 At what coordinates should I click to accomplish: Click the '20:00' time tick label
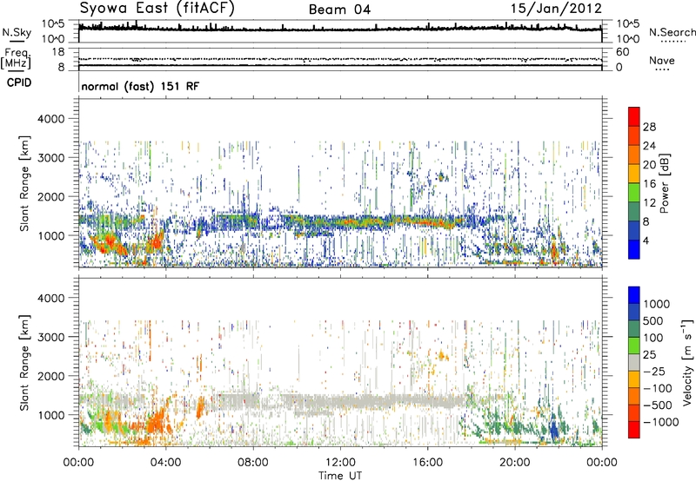(x=514, y=463)
